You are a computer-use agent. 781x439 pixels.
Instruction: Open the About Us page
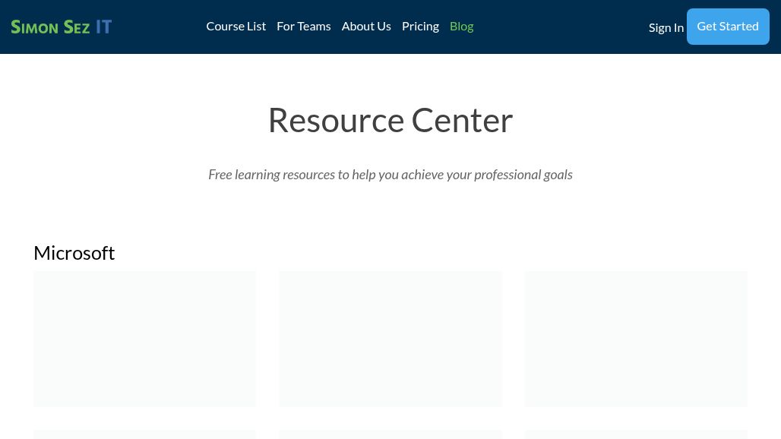366,25
